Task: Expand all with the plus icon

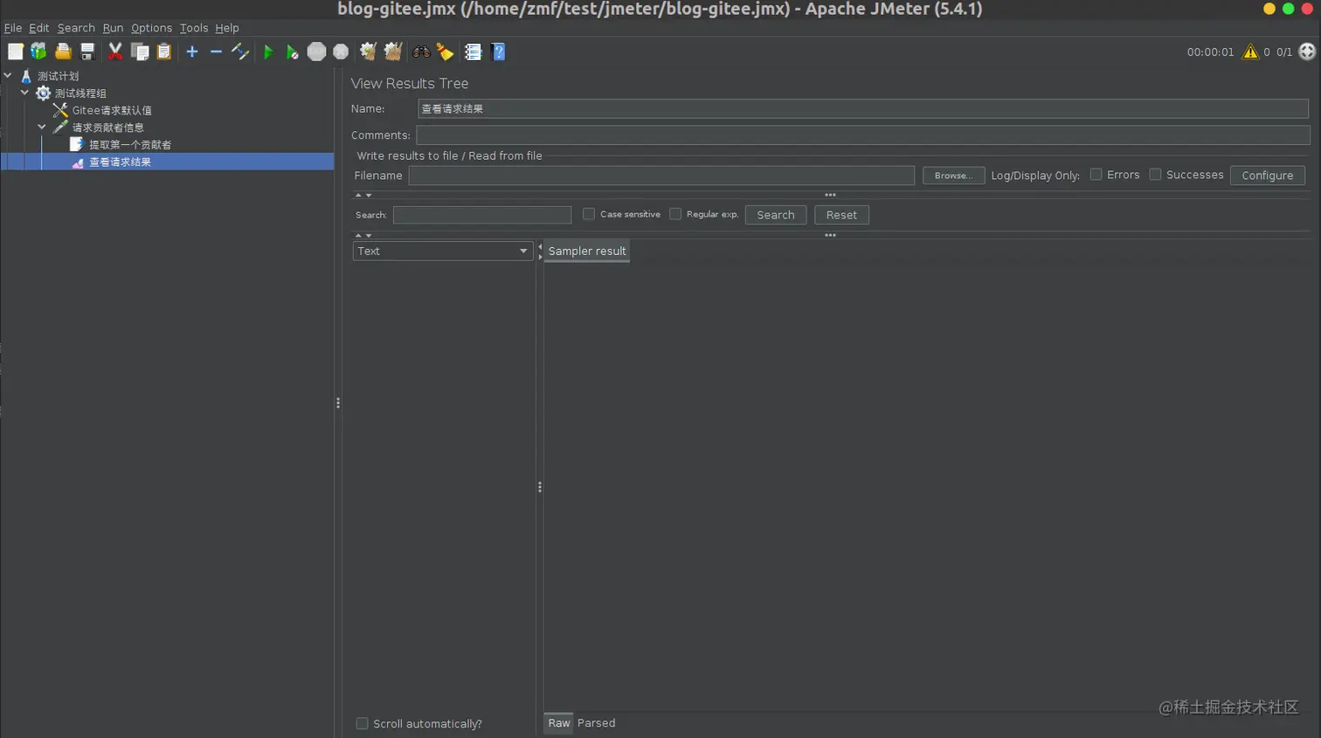Action: tap(192, 52)
